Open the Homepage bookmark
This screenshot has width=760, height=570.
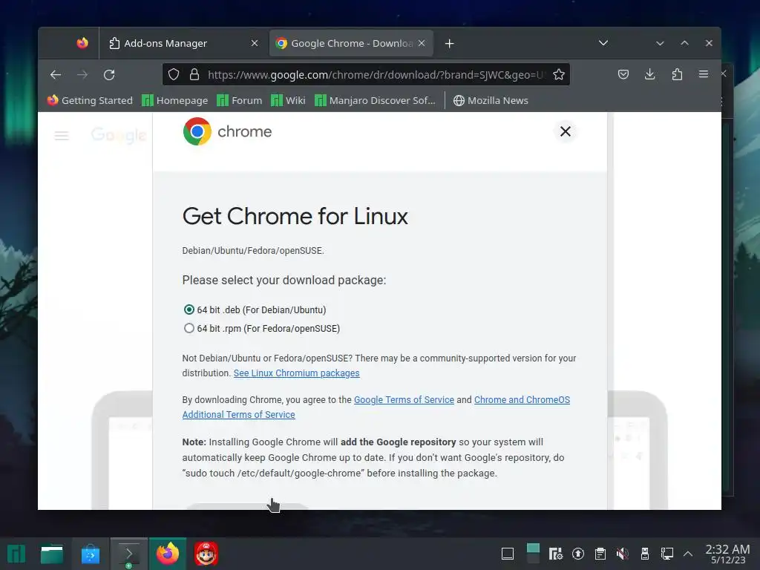[x=175, y=100]
